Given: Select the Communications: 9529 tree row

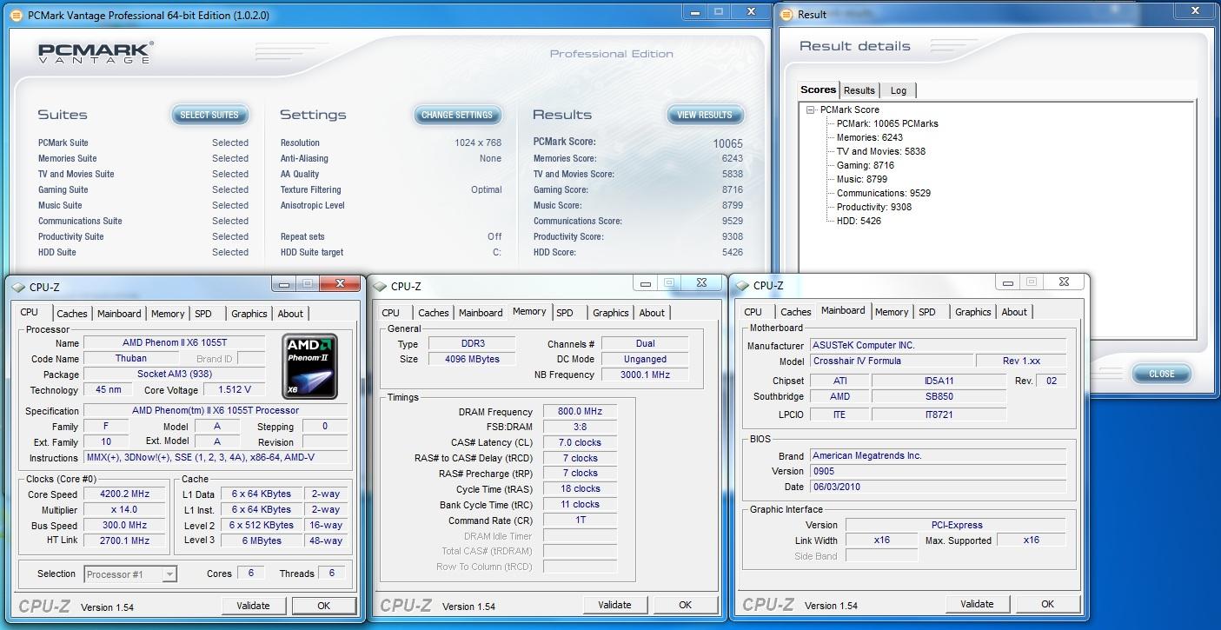Looking at the screenshot, I should click(x=884, y=193).
